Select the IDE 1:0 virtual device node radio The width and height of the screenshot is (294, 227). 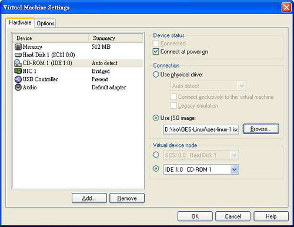156,169
